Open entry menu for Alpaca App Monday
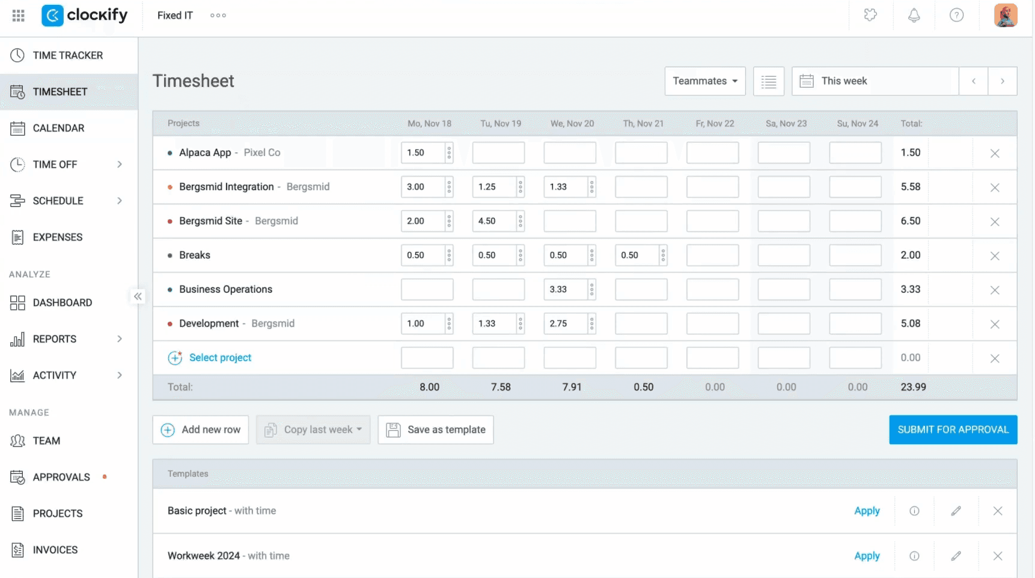1035x578 pixels. tap(449, 153)
